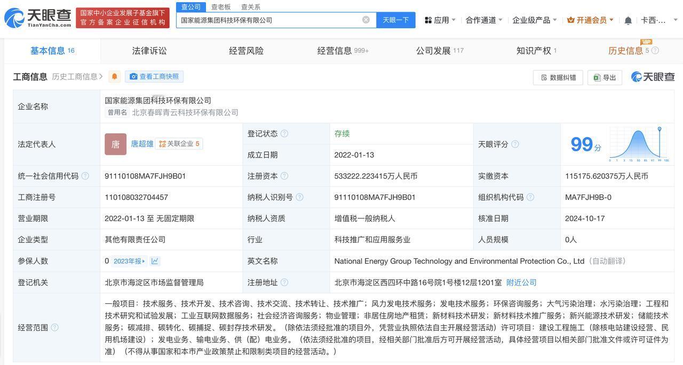The image size is (683, 365).
Task: Open legal representative 唐超雄 link
Action: pyautogui.click(x=142, y=144)
